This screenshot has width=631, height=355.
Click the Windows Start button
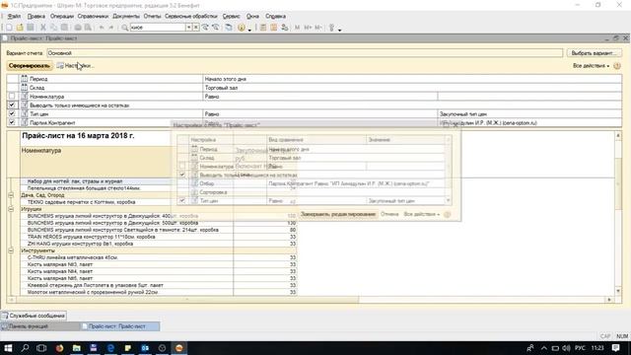[8, 348]
